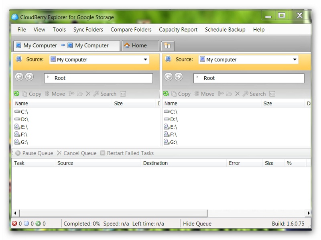321x240 pixels.
Task: Click the red error count icon in status bar
Action: 14,224
